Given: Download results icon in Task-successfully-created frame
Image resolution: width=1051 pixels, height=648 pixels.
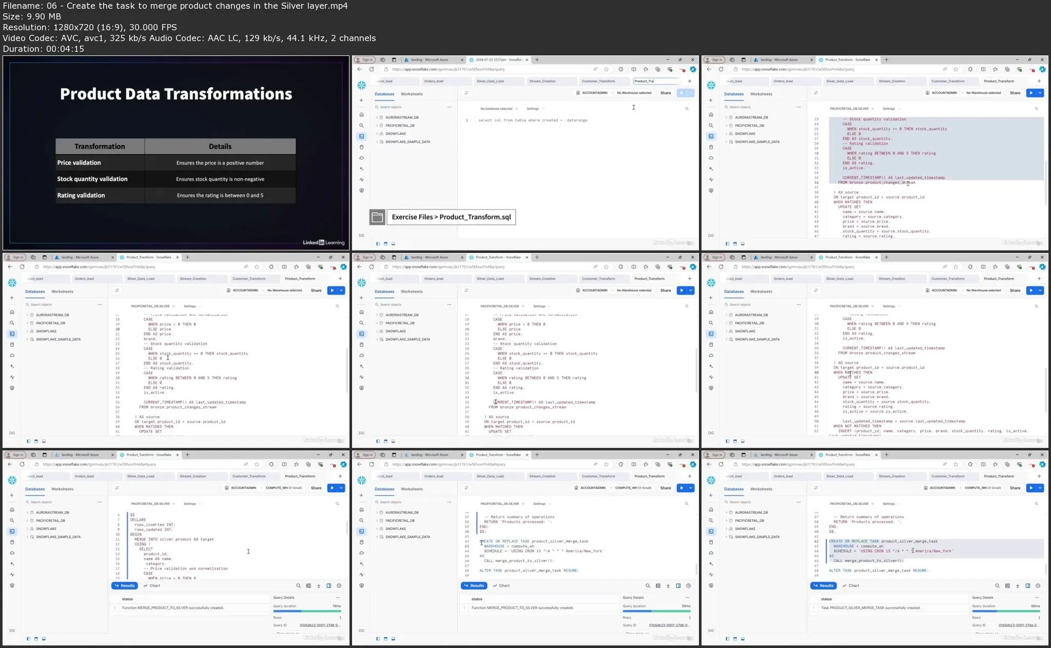Looking at the screenshot, I should pos(1017,585).
